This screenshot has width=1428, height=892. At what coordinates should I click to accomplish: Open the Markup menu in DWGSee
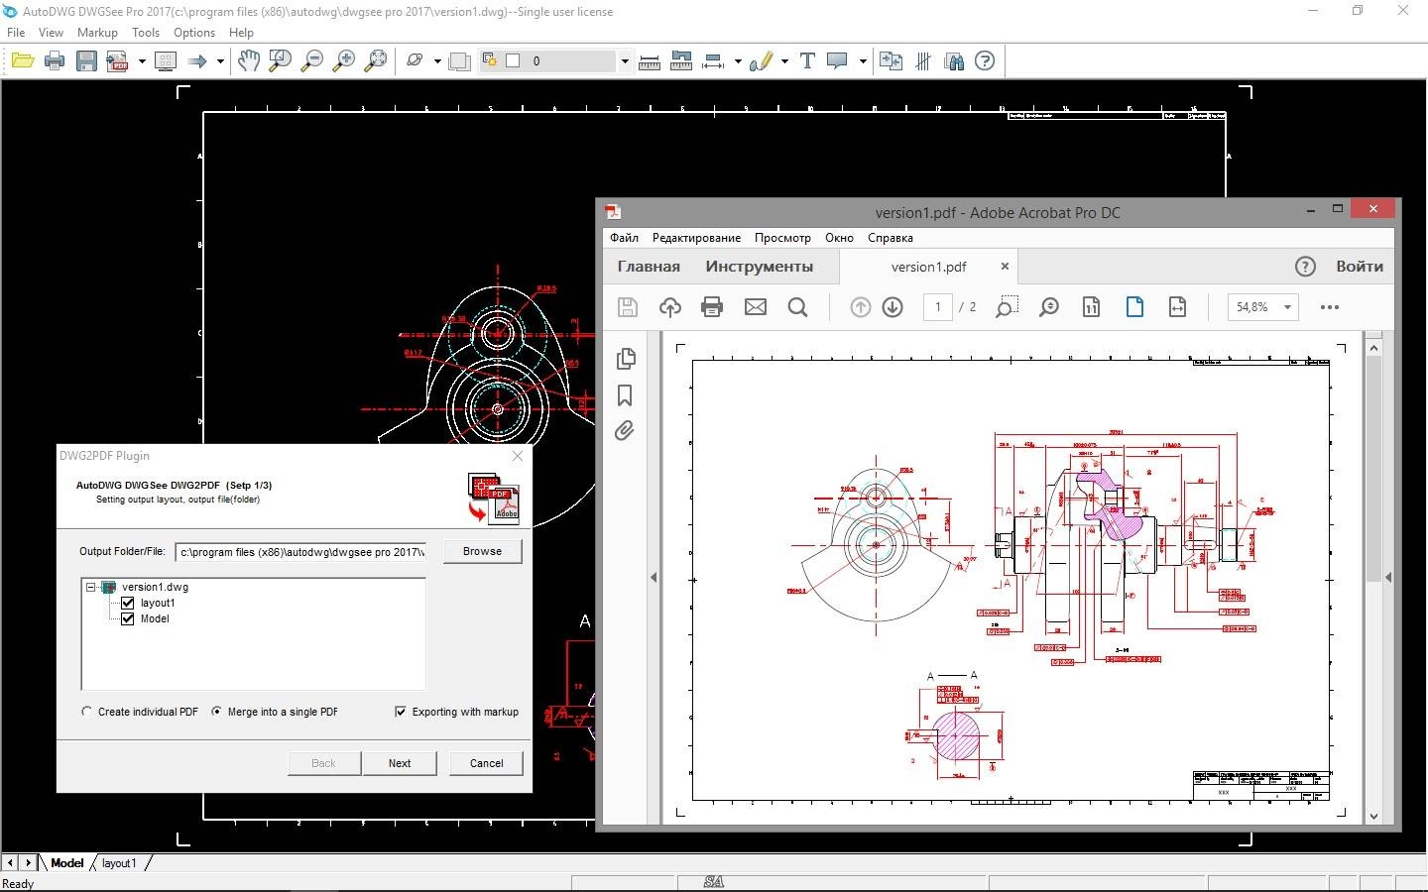(97, 33)
